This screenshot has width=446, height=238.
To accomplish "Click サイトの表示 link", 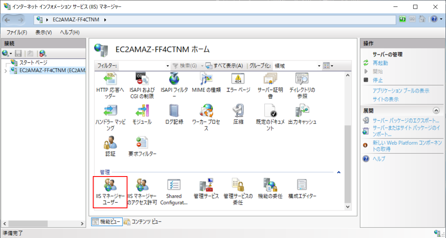I will point(386,99).
